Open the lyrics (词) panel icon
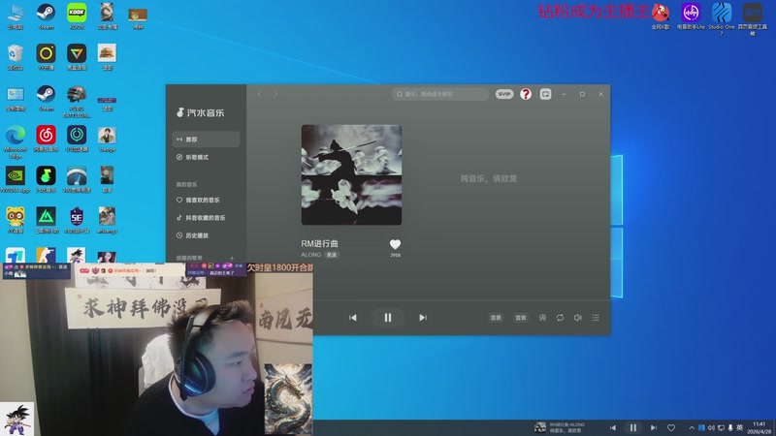The height and width of the screenshot is (436, 776). (542, 318)
